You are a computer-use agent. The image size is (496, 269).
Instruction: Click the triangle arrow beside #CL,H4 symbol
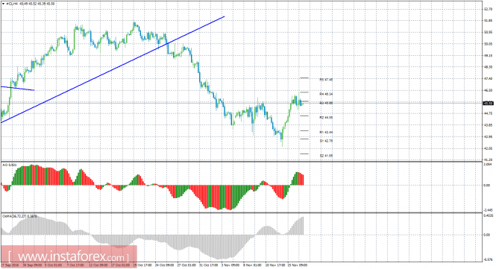4,4
